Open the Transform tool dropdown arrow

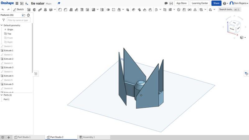(123, 10)
